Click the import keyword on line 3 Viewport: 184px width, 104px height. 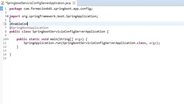(x=15, y=16)
